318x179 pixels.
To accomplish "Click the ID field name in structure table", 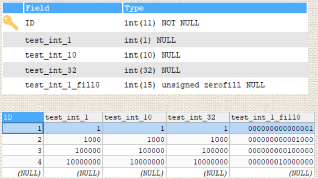I will (30, 23).
